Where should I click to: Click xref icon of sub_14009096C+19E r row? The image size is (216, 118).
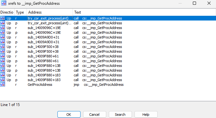pos(3,28)
